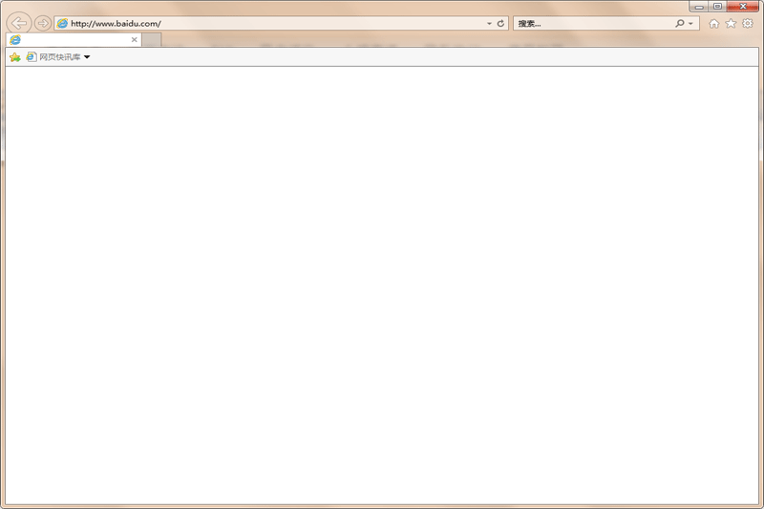Minimize the browser window
This screenshot has width=764, height=509.
tap(699, 7)
